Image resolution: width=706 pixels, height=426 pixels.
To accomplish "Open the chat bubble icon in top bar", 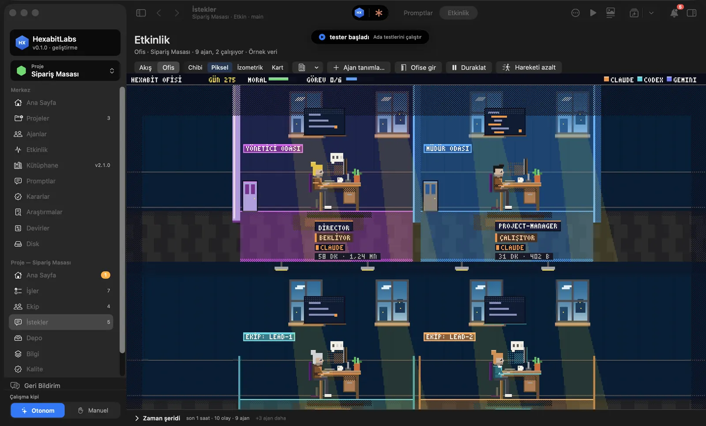I will click(575, 13).
